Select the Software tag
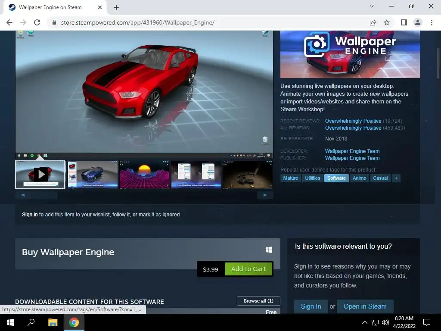441x331 pixels. (336, 178)
